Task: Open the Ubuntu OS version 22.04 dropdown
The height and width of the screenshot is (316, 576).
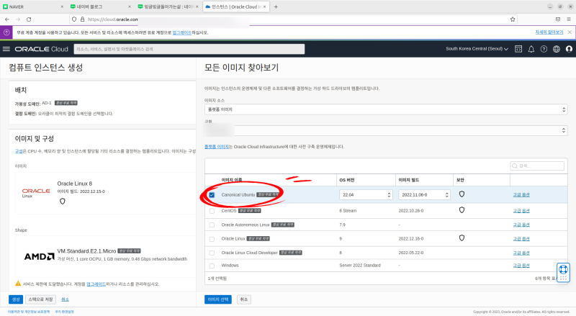Action: pos(366,195)
